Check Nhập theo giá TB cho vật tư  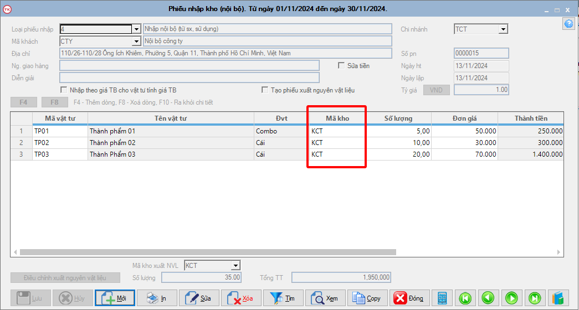64,90
